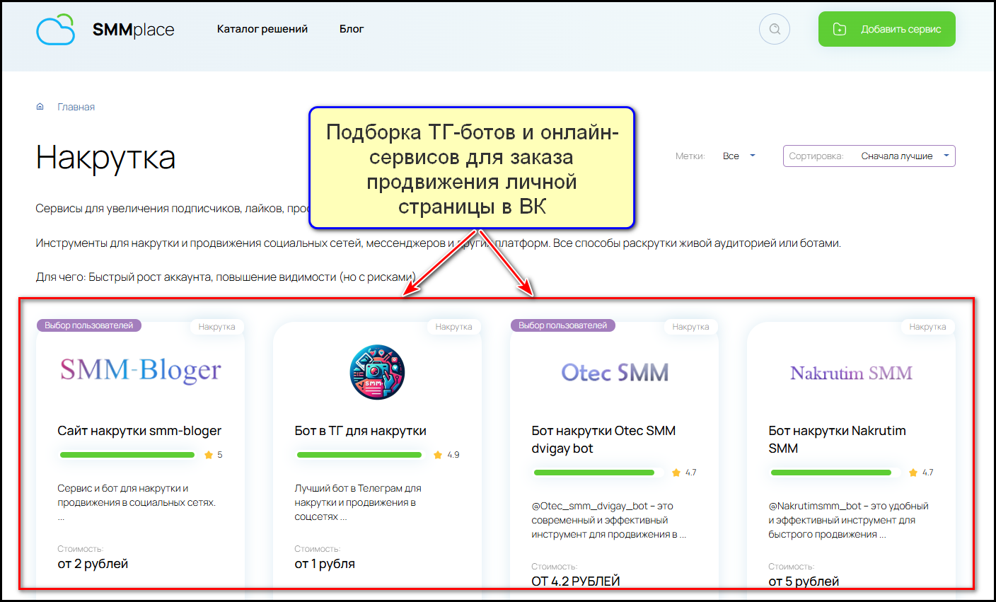Follow the Главная breadcrumb link
The width and height of the screenshot is (996, 602).
76,107
